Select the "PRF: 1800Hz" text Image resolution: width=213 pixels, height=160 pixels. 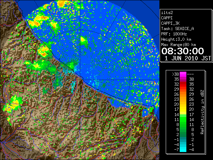coord(174,34)
